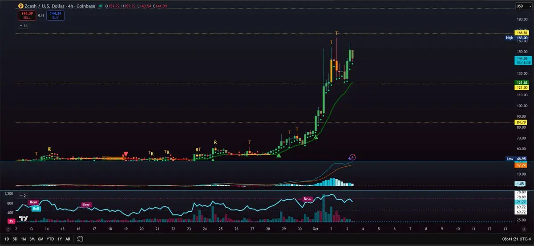Click the 84.79 price level label
The height and width of the screenshot is (246, 534).
tap(522, 122)
